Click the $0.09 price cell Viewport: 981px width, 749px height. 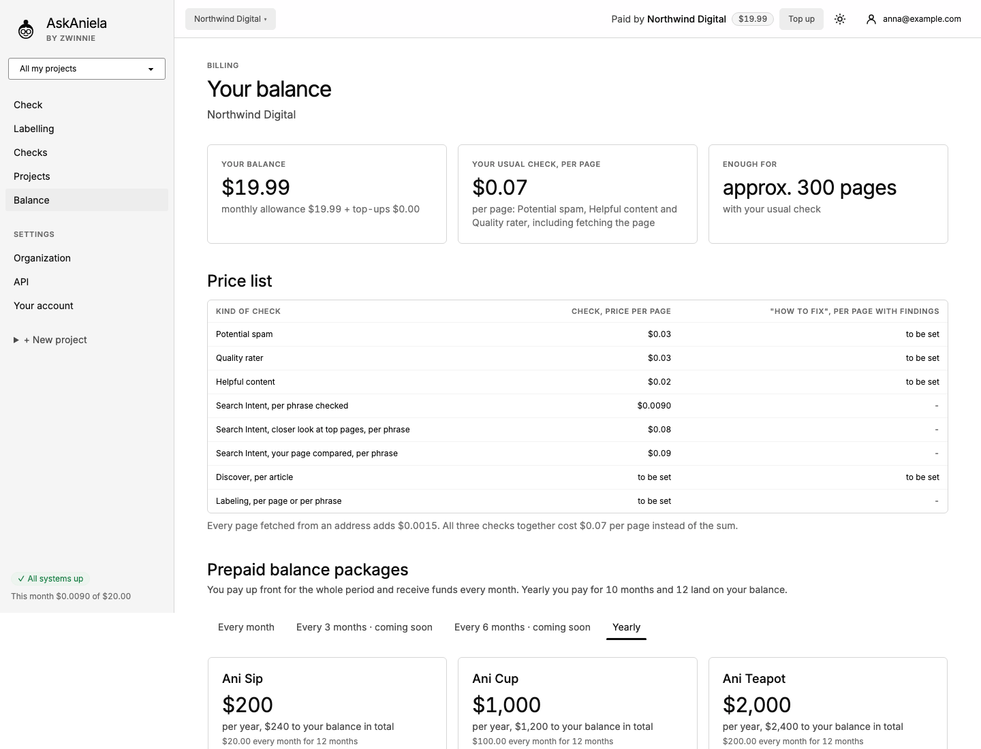[x=659, y=453]
